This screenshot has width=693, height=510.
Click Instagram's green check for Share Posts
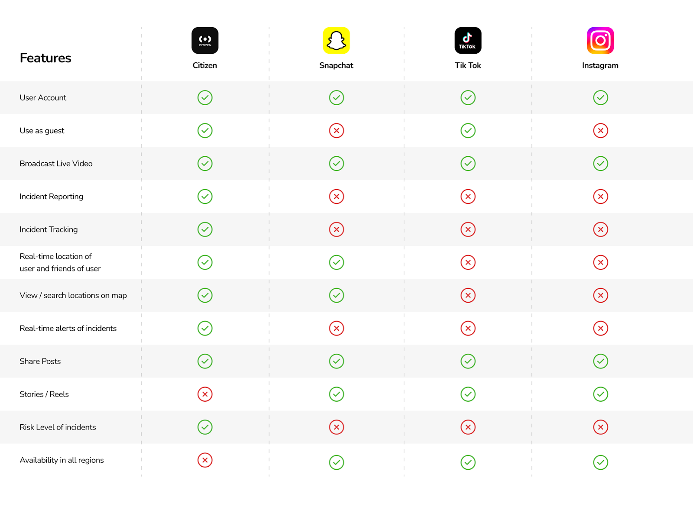click(601, 362)
